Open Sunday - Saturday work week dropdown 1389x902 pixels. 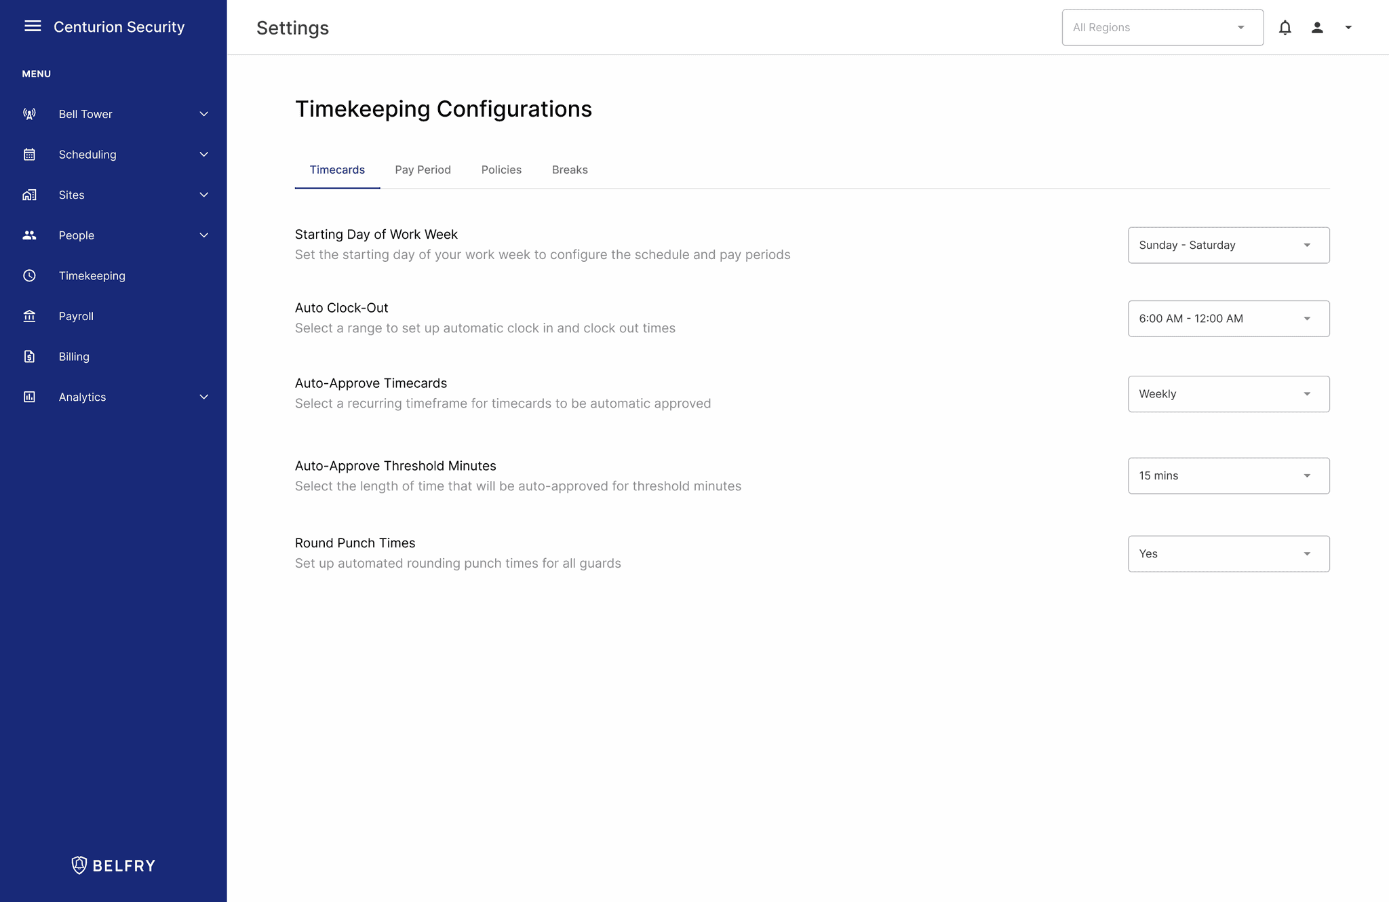point(1228,245)
